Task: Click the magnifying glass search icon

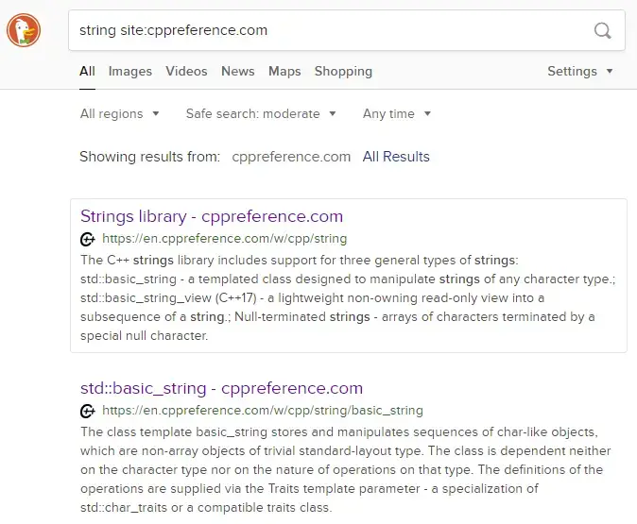Action: click(x=602, y=30)
